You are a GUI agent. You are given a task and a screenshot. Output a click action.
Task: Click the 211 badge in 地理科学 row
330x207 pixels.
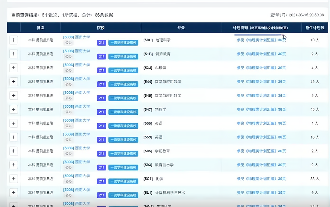click(101, 43)
